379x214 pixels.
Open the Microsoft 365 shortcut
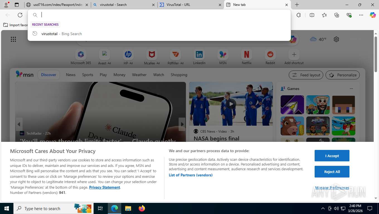(x=81, y=57)
